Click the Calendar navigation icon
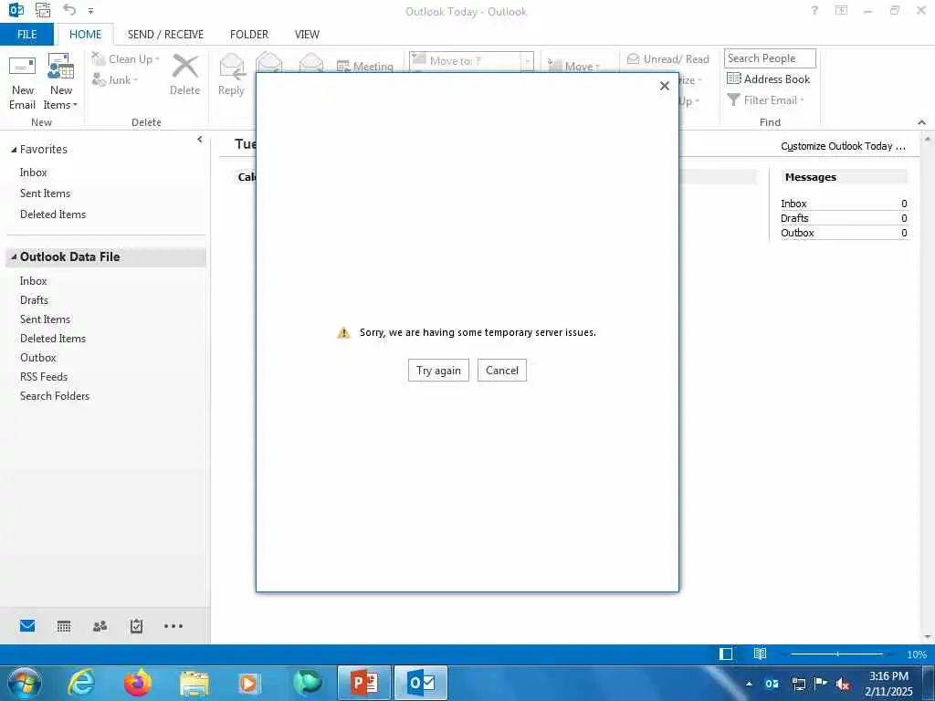Screen dimensions: 935x701 point(64,626)
